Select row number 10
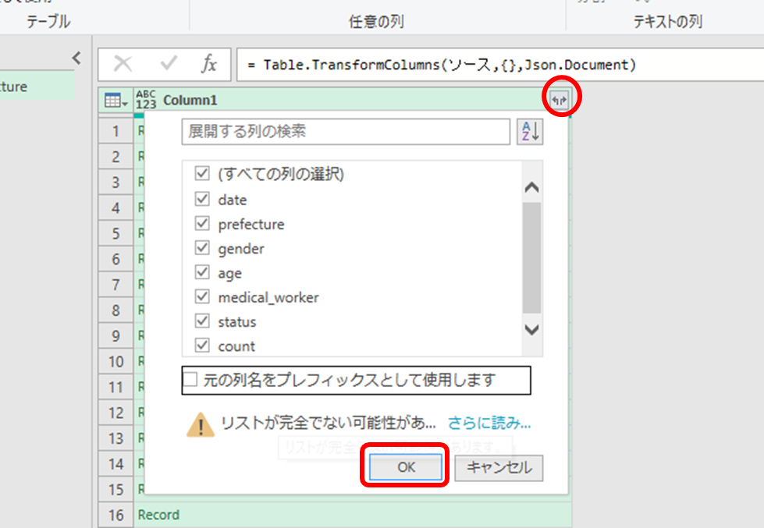764x528 pixels. point(115,361)
